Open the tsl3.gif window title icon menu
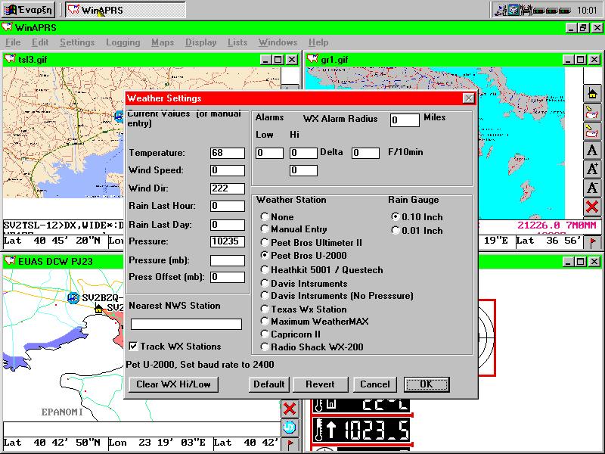This screenshot has height=454, width=605. (9, 60)
